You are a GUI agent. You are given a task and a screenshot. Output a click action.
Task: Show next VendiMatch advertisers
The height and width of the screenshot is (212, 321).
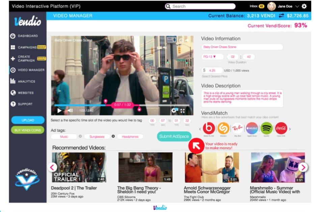click(x=290, y=129)
